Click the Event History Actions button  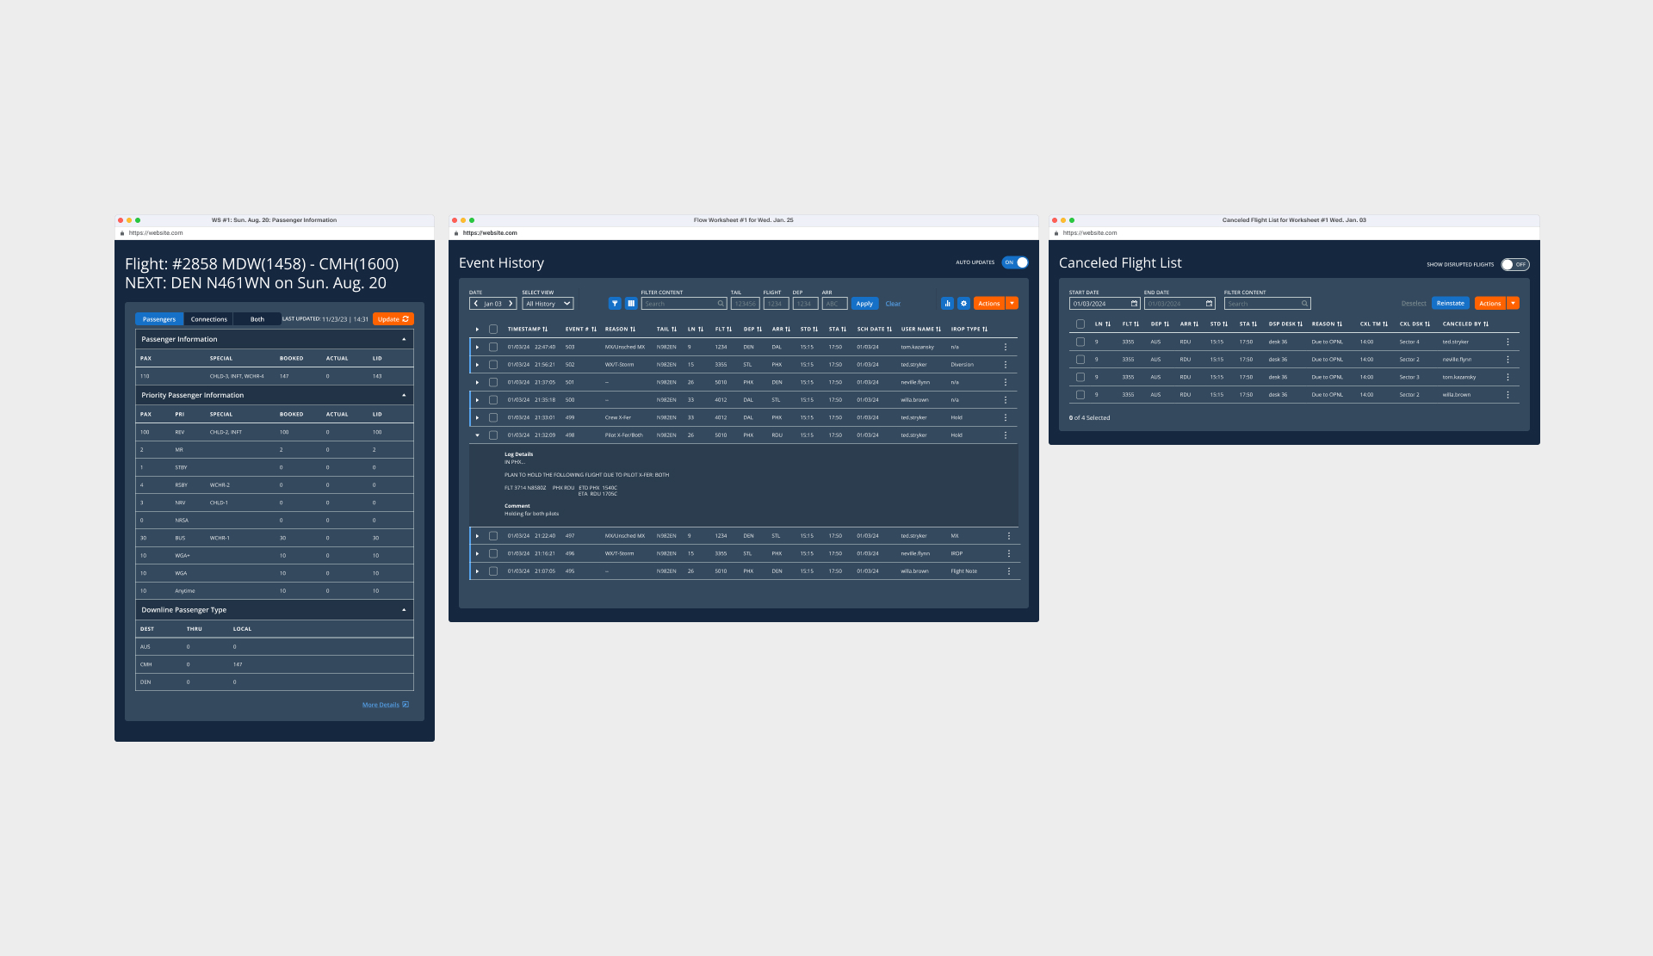(989, 304)
